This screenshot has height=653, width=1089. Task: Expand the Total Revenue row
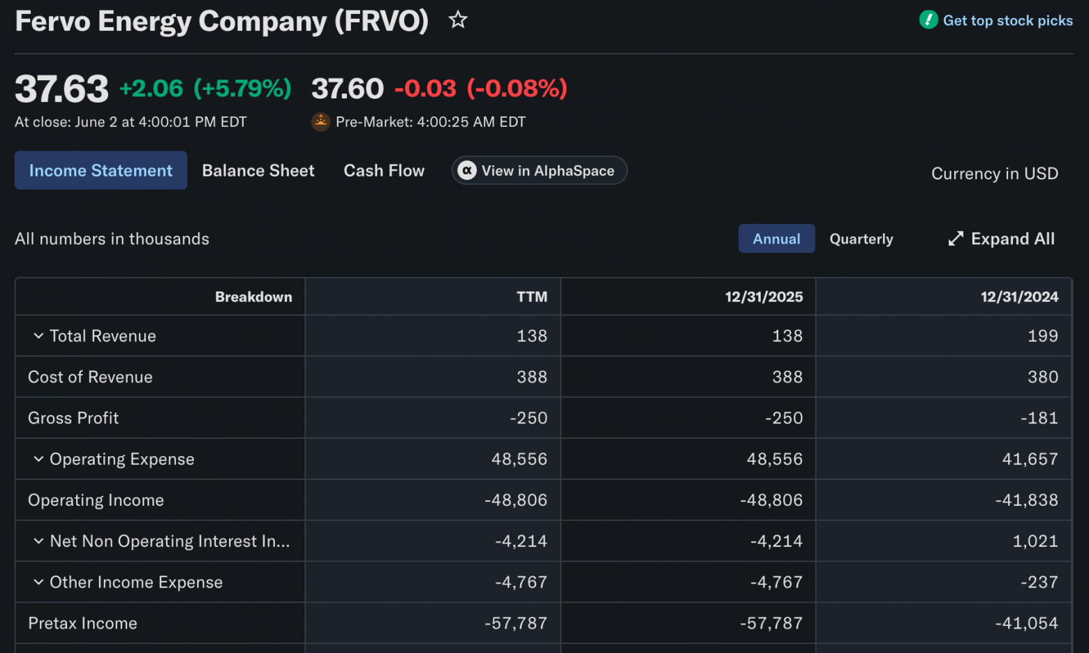click(x=38, y=336)
